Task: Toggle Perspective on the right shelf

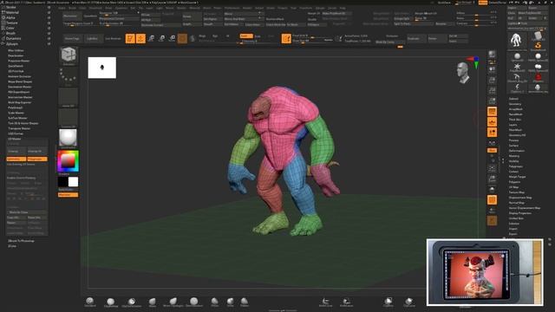Action: 492,112
